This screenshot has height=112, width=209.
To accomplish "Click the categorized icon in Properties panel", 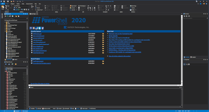I will click(x=184, y=64).
